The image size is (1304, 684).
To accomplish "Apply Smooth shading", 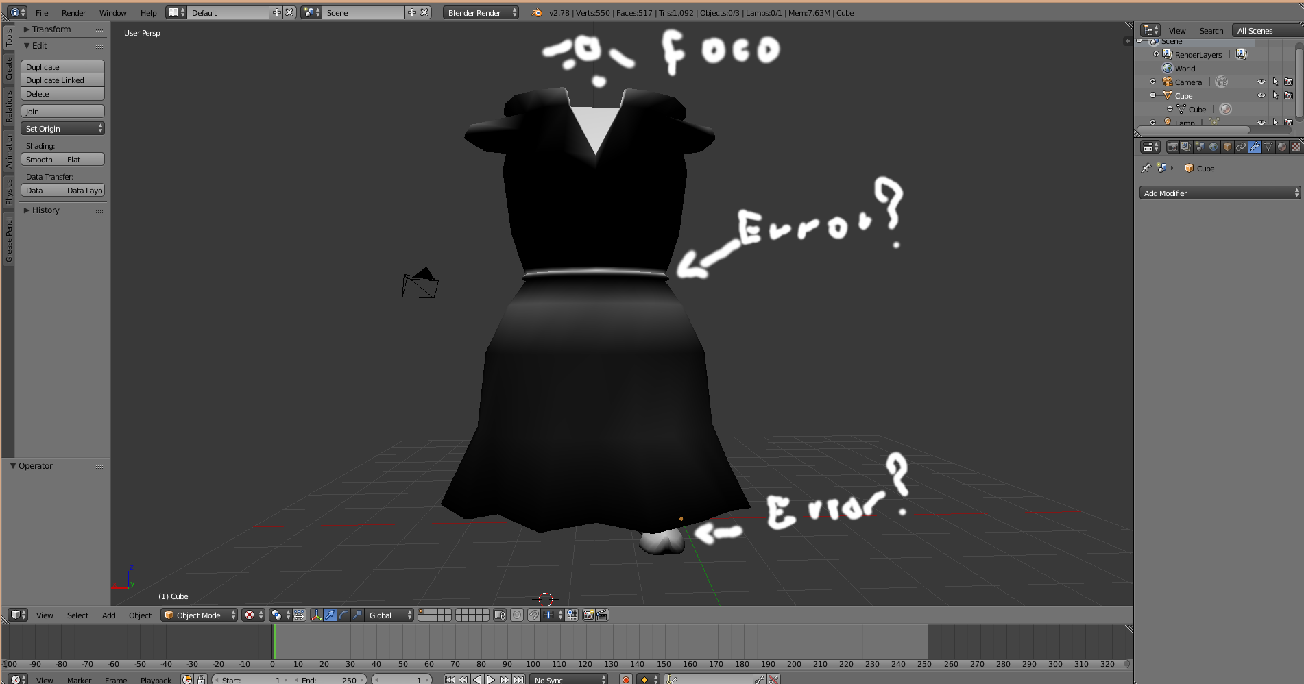I will coord(41,159).
